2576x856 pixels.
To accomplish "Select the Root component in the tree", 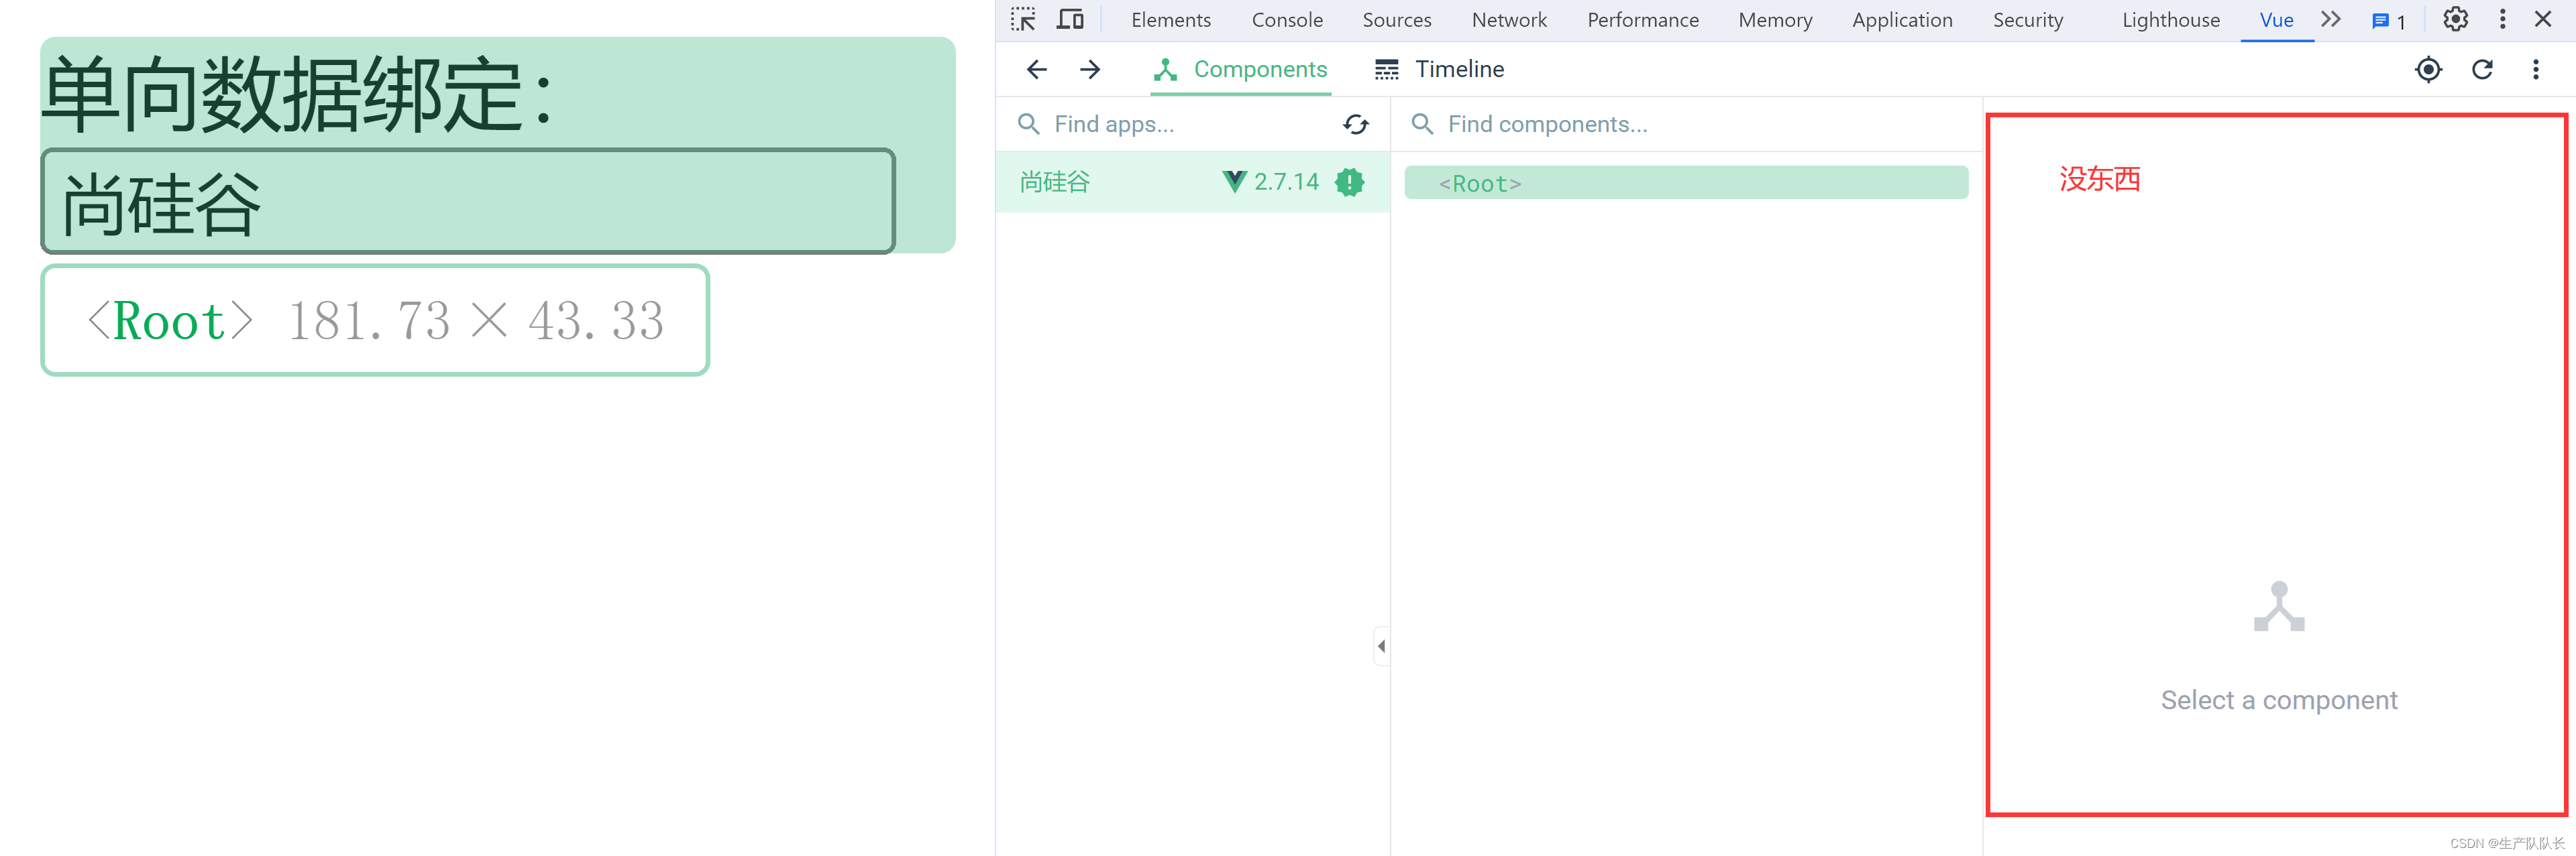I will coord(1479,184).
